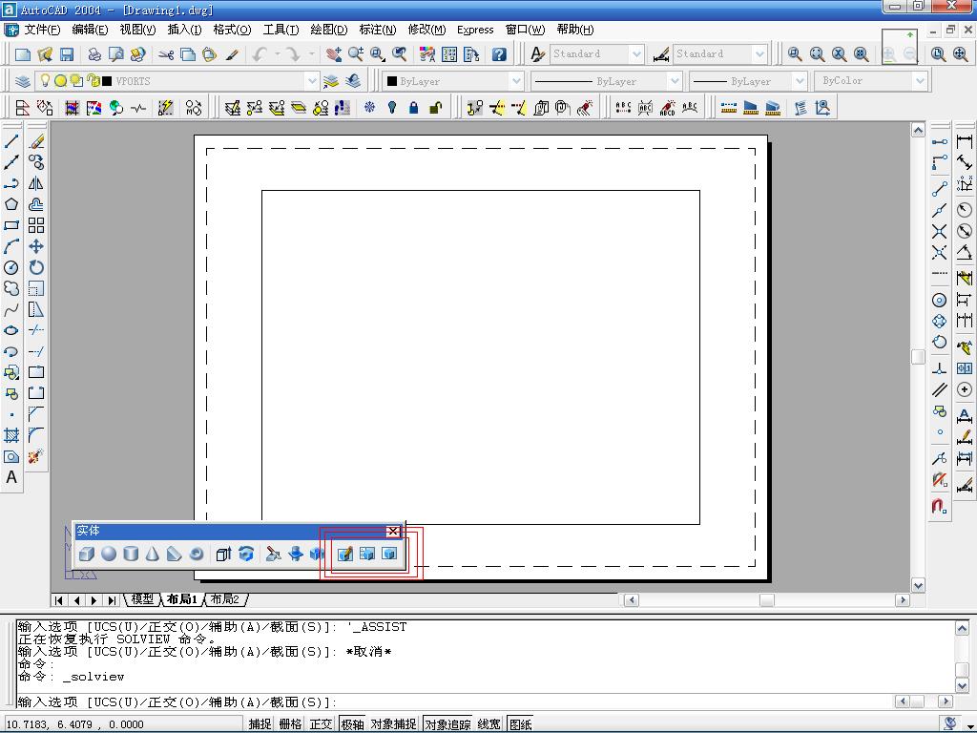The image size is (977, 733).
Task: Click the Move modify tool
Action: (36, 246)
